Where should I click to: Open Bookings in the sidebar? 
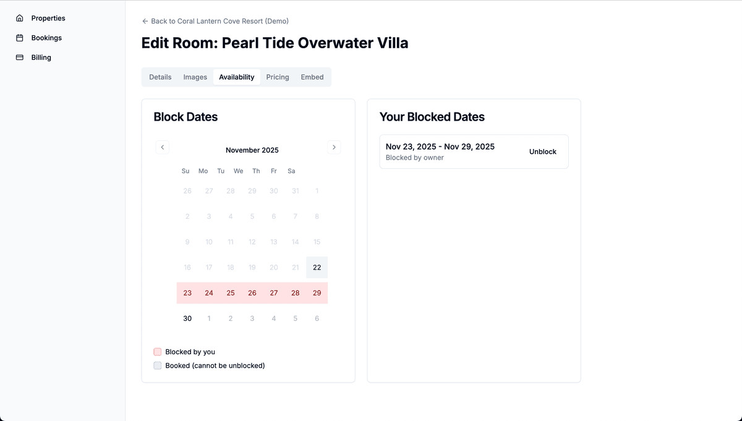(46, 38)
